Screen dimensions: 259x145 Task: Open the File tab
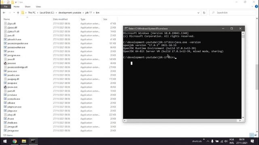pyautogui.click(x=6, y=6)
